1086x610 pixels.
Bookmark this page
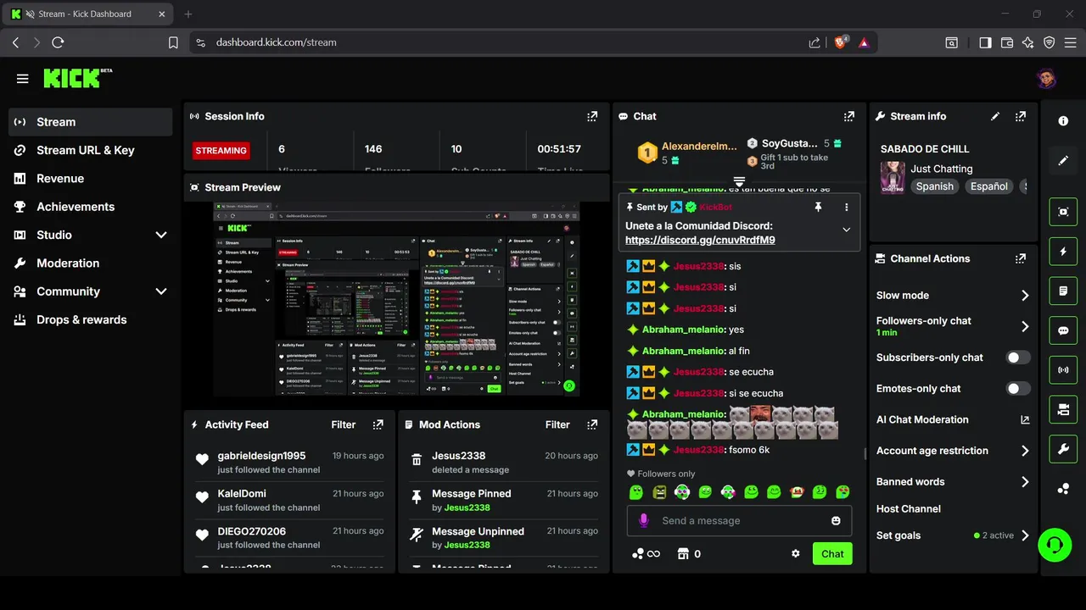pyautogui.click(x=173, y=42)
